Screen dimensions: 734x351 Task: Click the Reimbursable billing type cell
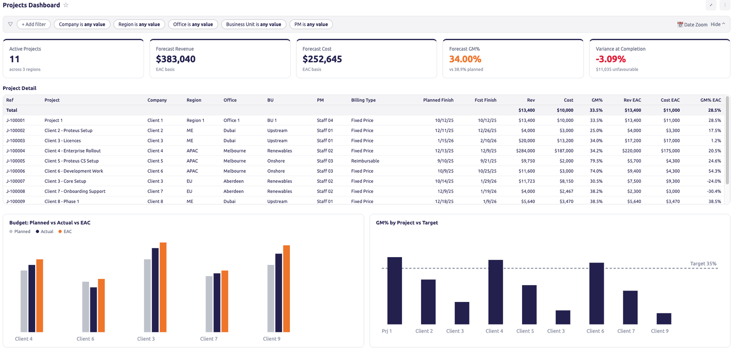[x=365, y=161]
